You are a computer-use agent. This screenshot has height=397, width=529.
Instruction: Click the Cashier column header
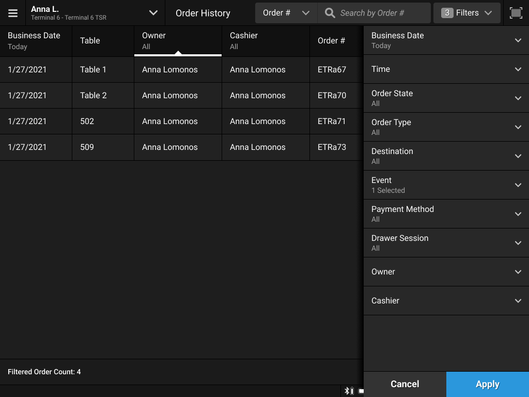pyautogui.click(x=266, y=40)
